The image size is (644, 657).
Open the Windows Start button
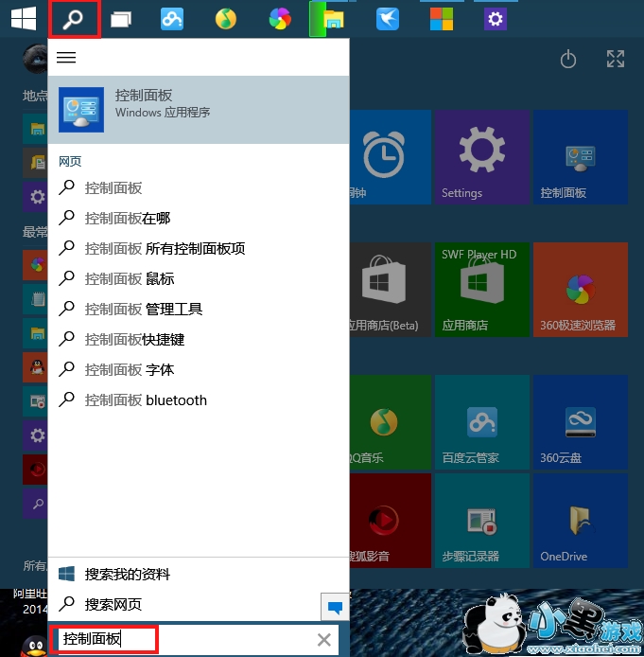point(24,19)
